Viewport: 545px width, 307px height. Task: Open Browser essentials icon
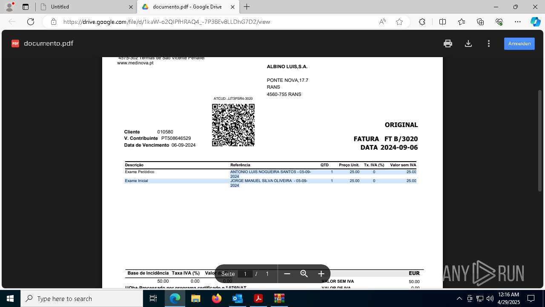[499, 22]
